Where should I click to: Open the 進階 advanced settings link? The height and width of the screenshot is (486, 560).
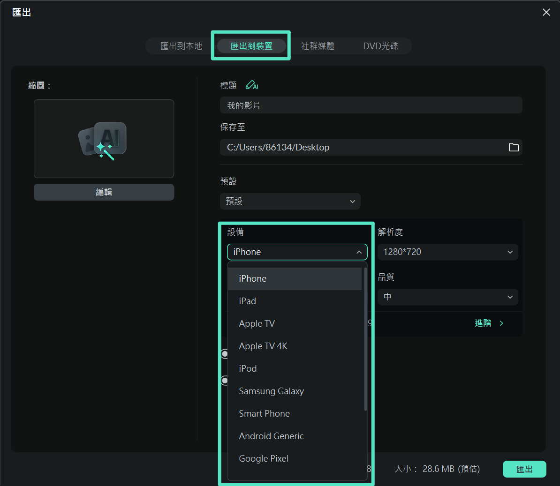pos(489,323)
